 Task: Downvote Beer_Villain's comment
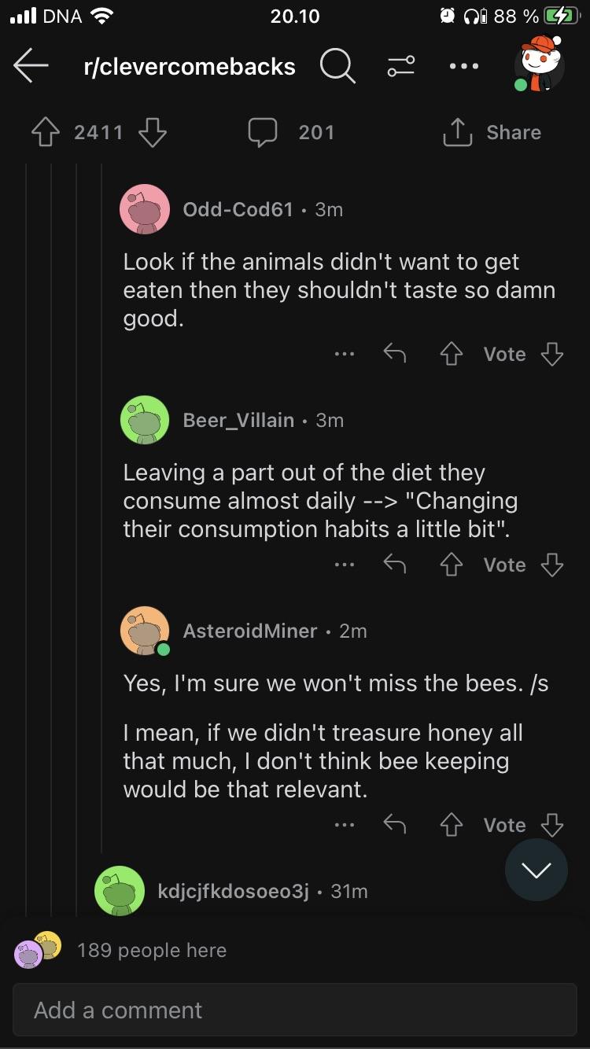click(551, 565)
